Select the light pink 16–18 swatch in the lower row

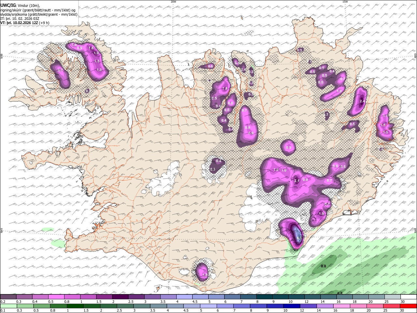(342, 306)
